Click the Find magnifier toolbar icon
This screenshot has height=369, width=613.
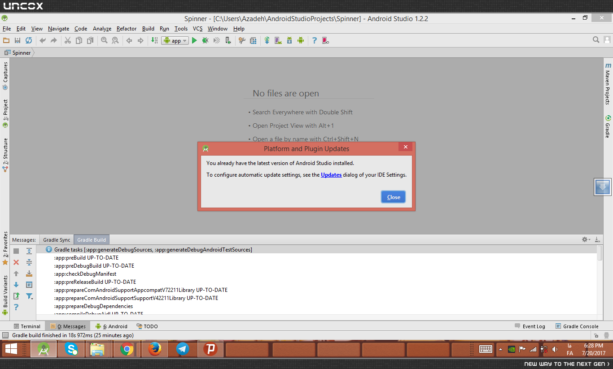104,40
